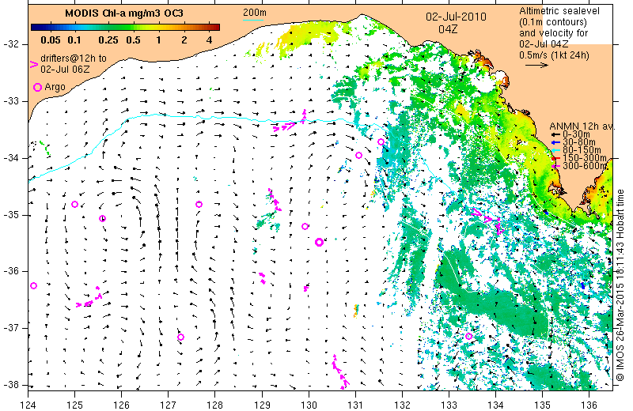
Task: Click the '200m' isobath label
Action: tap(254, 13)
